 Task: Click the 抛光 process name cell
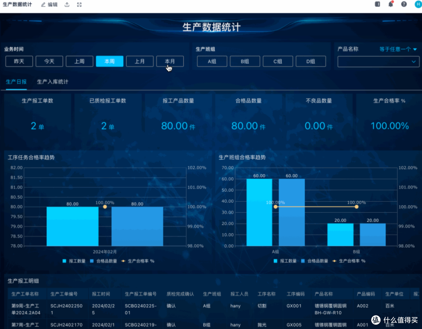tap(262, 325)
